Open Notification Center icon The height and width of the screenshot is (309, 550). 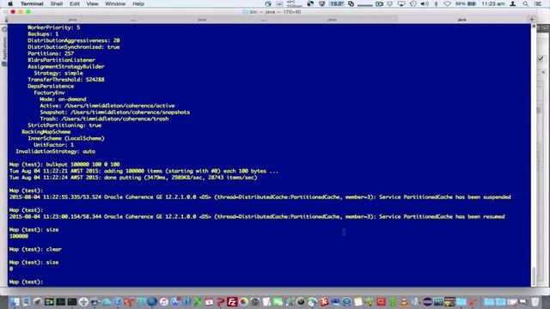538,3
